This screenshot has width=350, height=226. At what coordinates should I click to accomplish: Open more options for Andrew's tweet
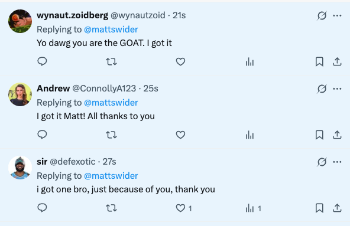(x=337, y=89)
